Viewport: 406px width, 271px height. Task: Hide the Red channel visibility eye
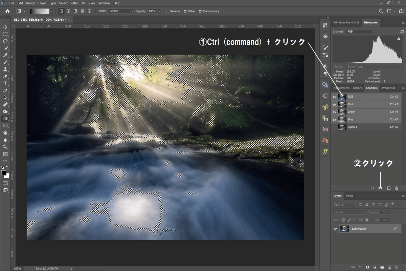point(335,104)
